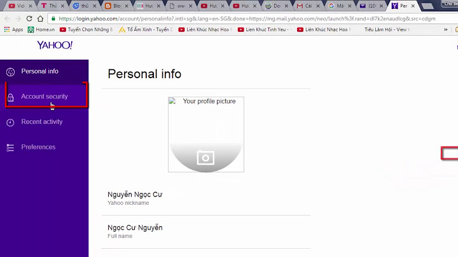Click the Yahoo logo

pyautogui.click(x=55, y=45)
